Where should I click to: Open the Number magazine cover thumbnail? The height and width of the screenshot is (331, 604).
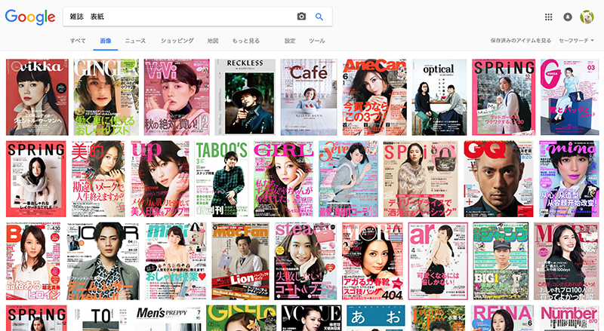tap(569, 318)
